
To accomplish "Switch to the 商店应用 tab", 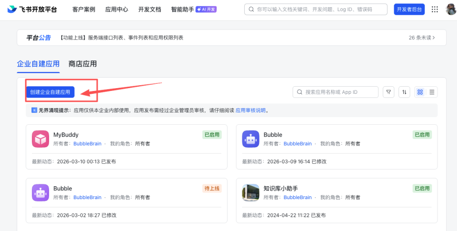I will (82, 63).
